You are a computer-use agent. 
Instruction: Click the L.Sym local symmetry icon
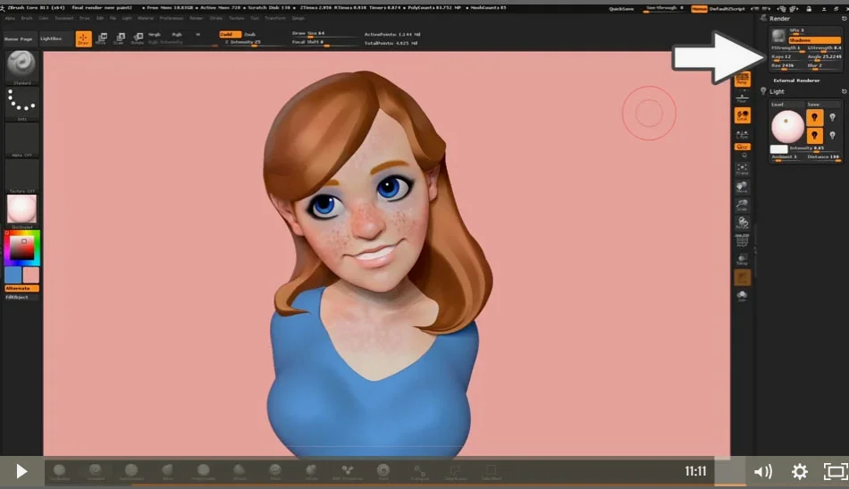click(743, 133)
